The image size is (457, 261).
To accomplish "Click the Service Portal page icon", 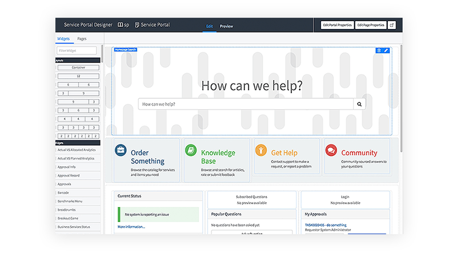I will (137, 25).
